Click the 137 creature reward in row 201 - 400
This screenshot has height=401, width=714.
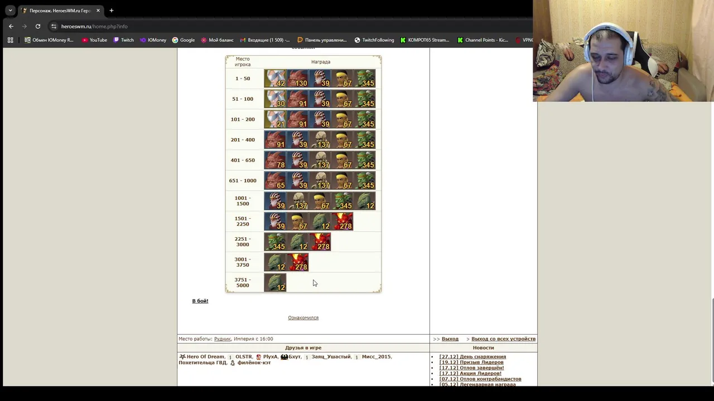[x=320, y=140]
